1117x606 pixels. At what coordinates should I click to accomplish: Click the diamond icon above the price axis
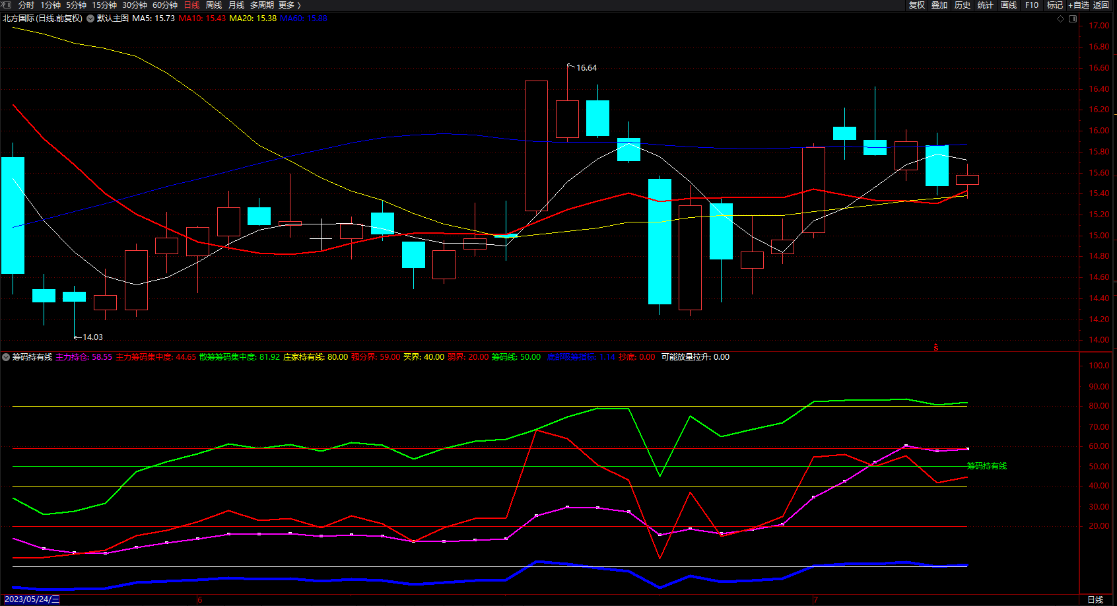(1061, 18)
